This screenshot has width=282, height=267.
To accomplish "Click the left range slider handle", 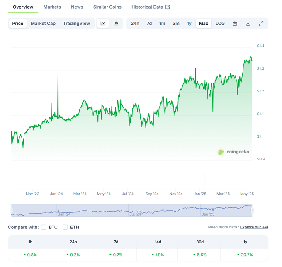I will [x=12, y=211].
